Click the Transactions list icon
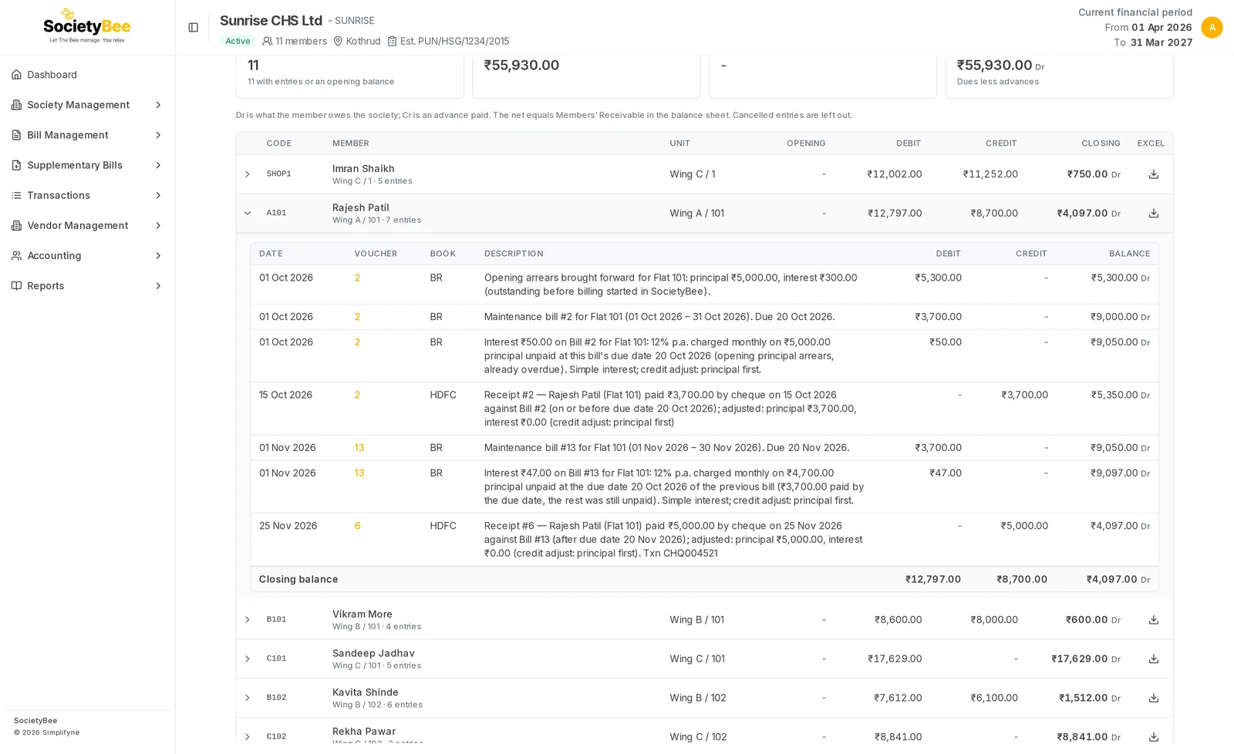 click(16, 195)
